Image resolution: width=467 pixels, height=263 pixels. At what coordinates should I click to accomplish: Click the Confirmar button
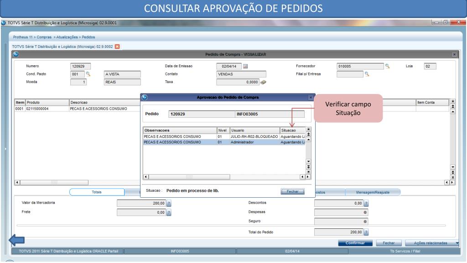click(355, 243)
